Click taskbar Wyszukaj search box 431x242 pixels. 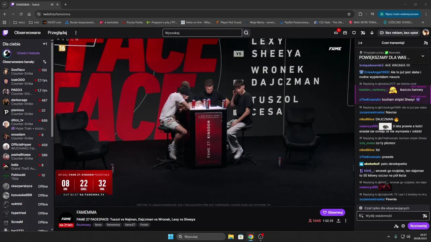click(x=201, y=237)
